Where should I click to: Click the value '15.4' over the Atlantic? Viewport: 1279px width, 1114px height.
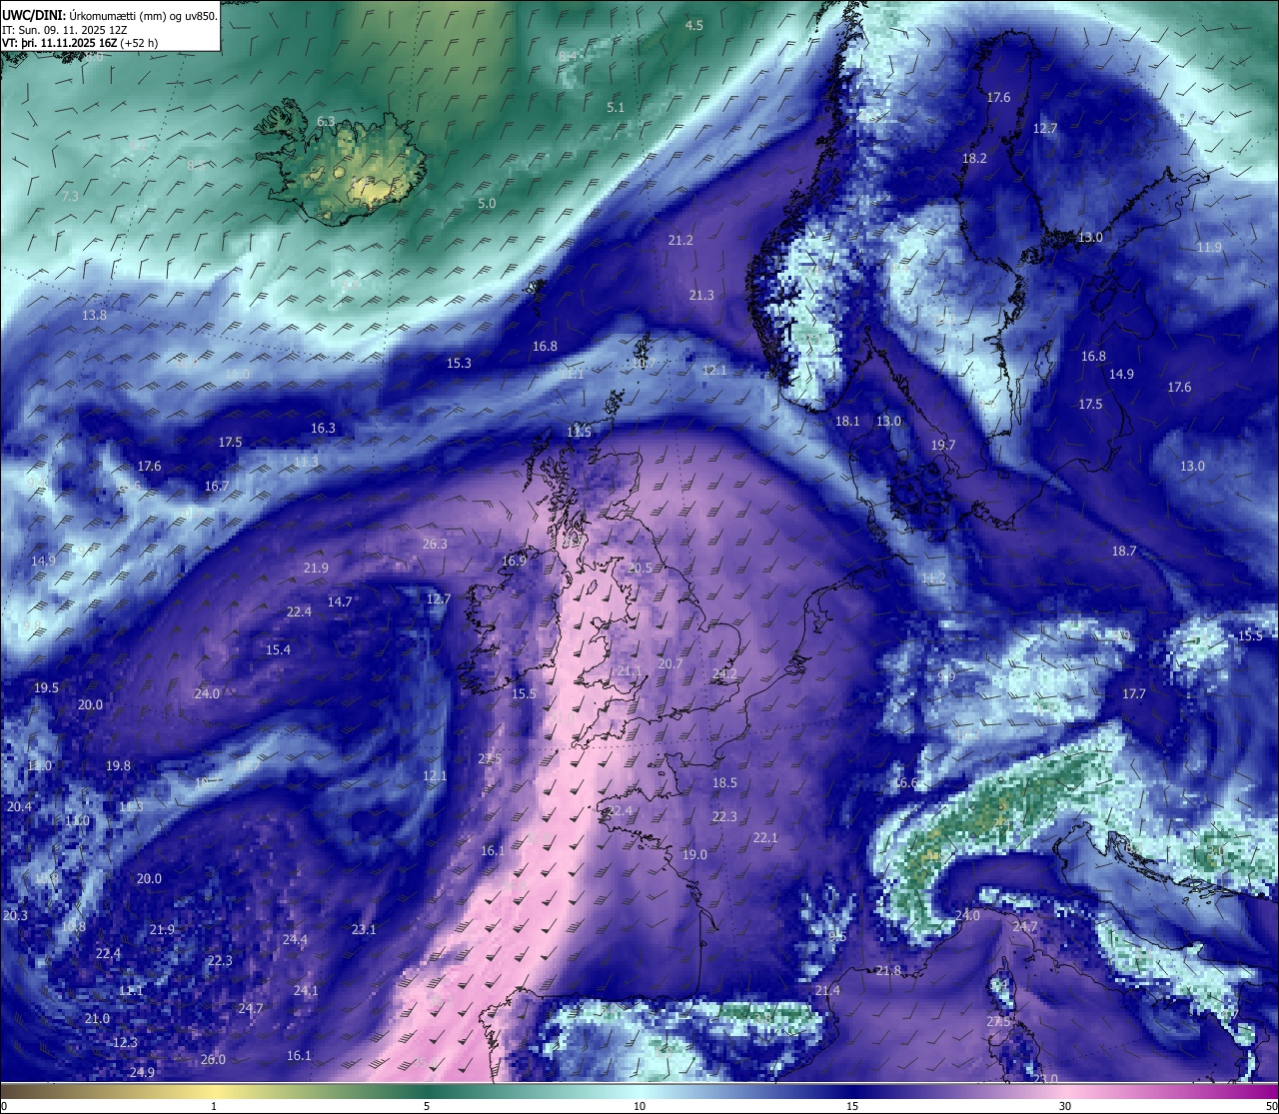[x=278, y=649]
